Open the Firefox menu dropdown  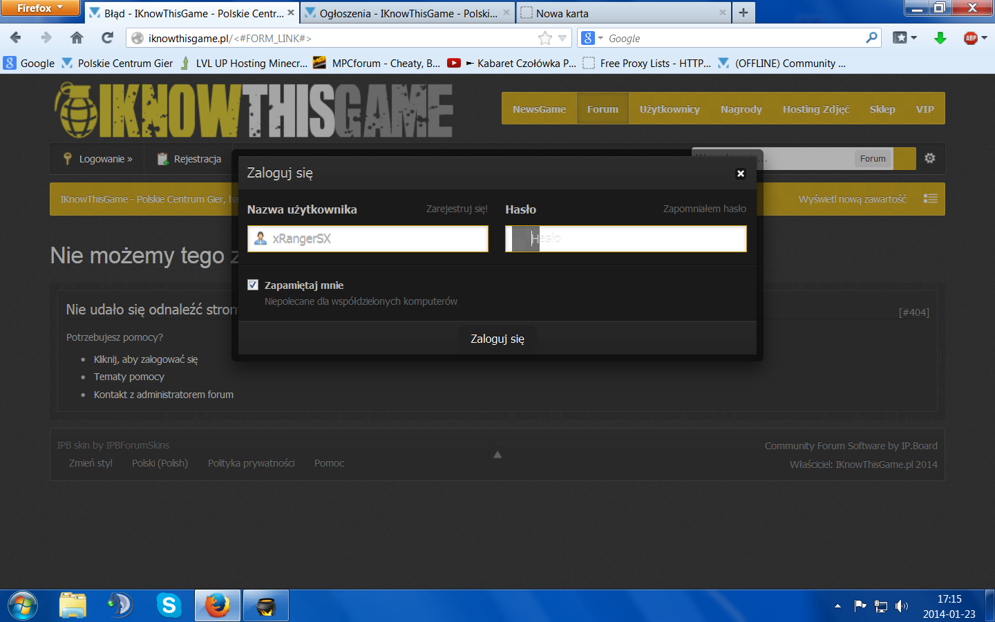click(x=40, y=8)
